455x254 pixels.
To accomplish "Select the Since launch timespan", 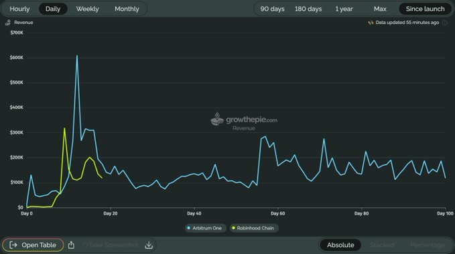I will (425, 9).
